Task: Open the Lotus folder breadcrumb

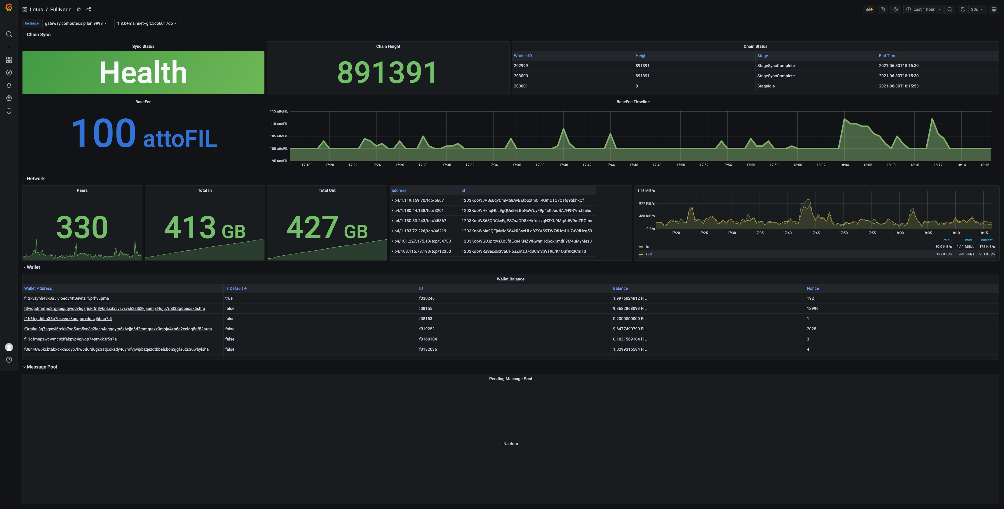Action: 36,9
